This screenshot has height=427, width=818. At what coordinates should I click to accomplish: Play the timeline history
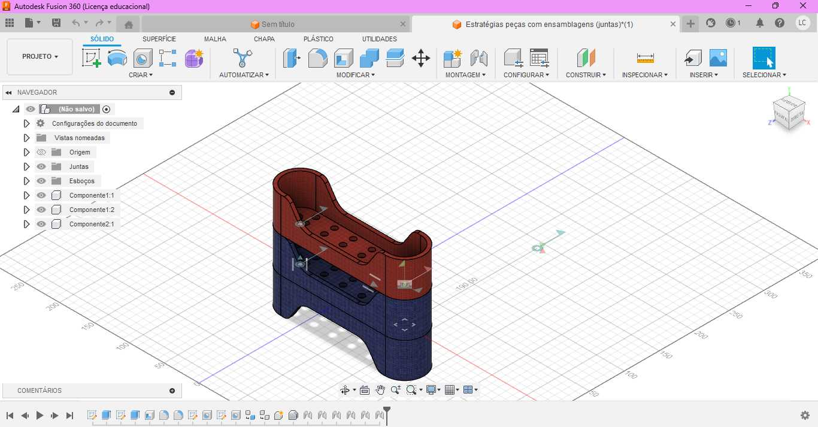[x=40, y=415]
